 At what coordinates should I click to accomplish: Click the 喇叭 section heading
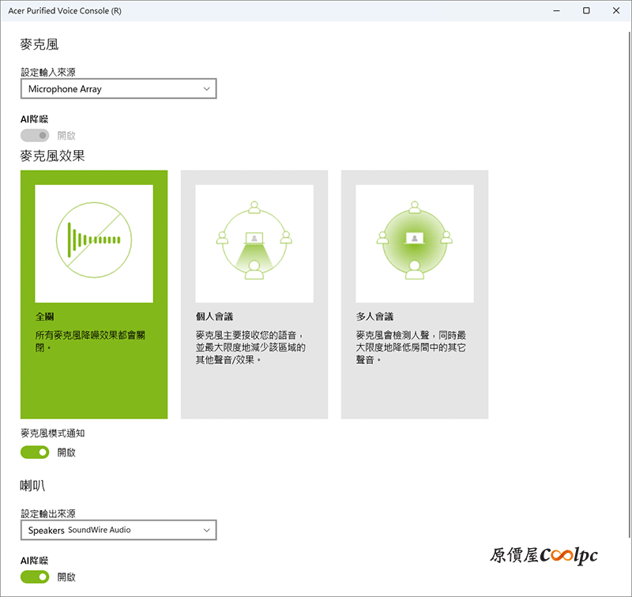pos(32,486)
